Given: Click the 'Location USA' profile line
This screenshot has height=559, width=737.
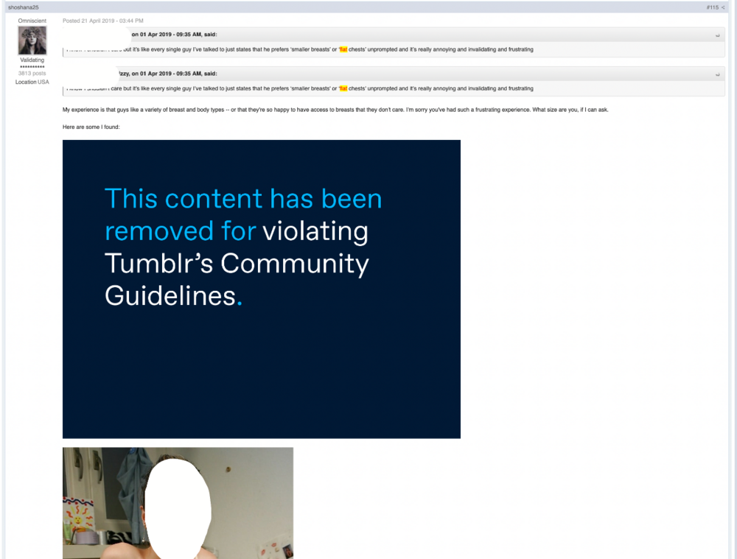Looking at the screenshot, I should [32, 82].
